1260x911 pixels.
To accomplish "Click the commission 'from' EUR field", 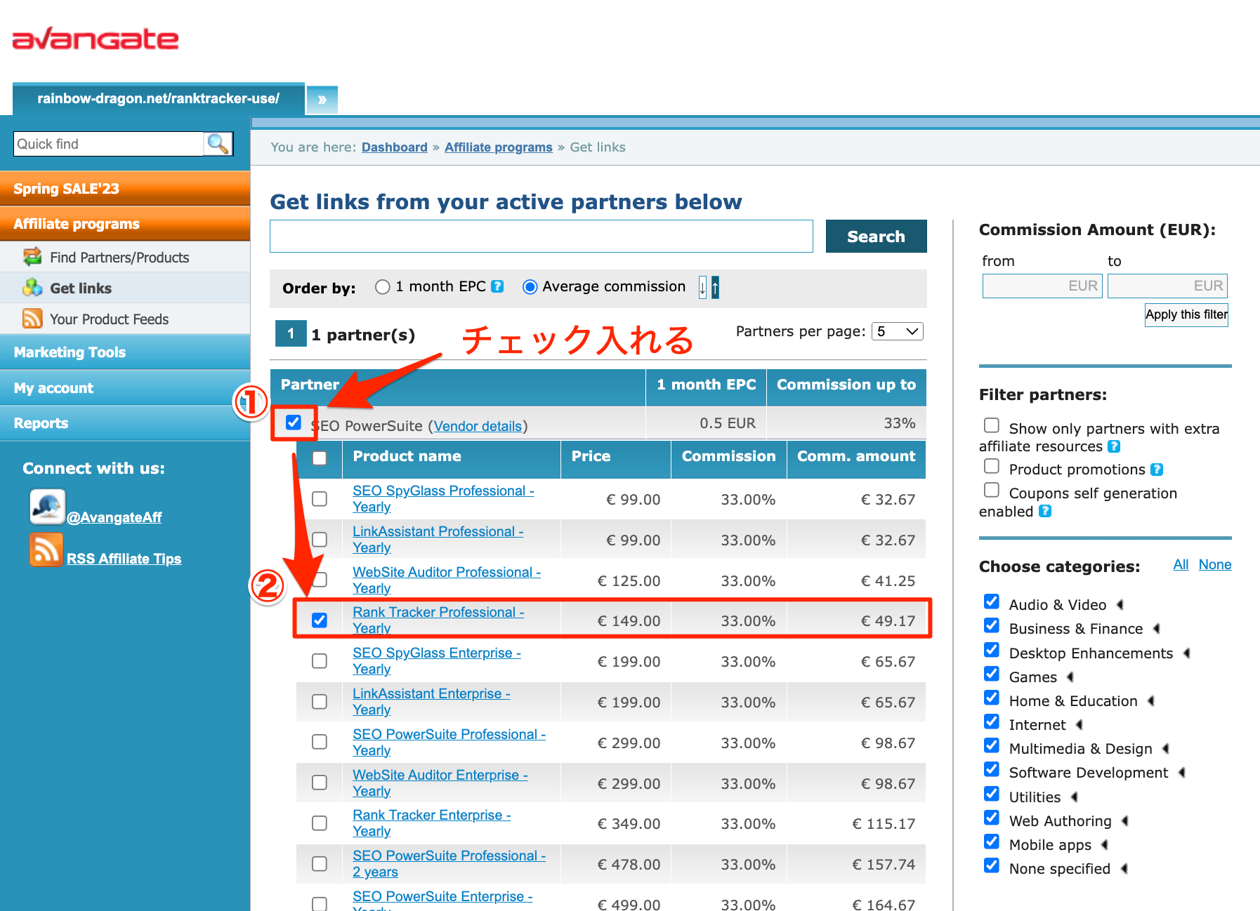I will pos(1042,286).
